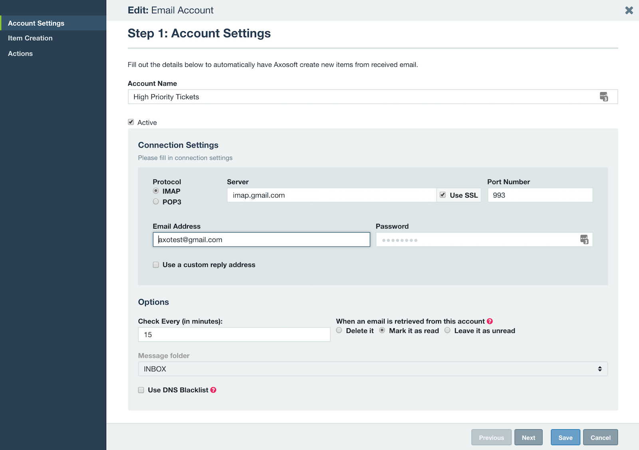Click the Server field imap.gmail.com
Viewport: 639px width, 450px height.
[x=331, y=195]
